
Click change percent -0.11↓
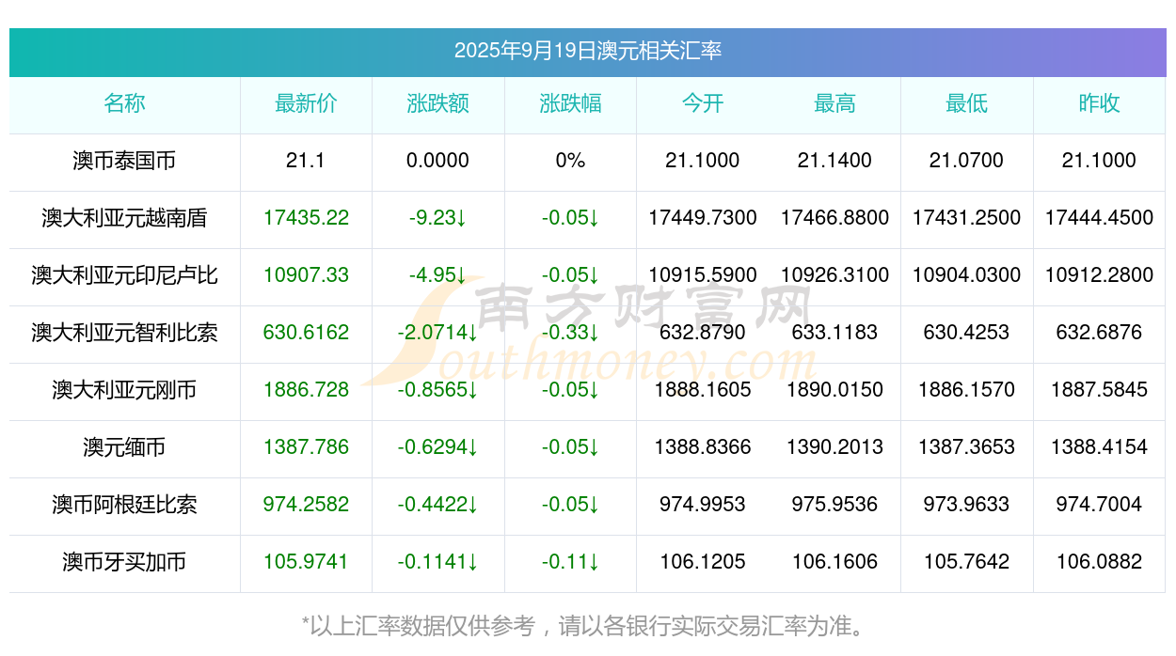pyautogui.click(x=570, y=562)
